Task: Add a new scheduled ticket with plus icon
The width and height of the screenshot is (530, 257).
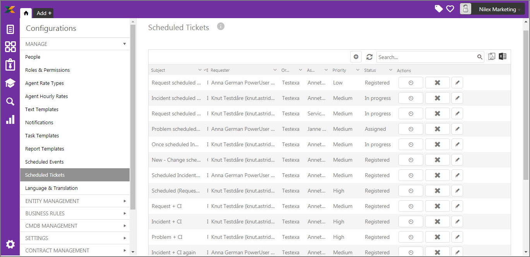Action: (356, 57)
